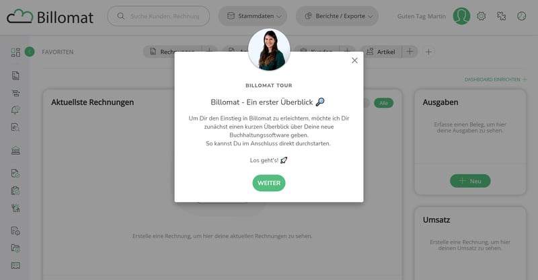
Task: Add a new favorite with plus icon
Action: 428,52
